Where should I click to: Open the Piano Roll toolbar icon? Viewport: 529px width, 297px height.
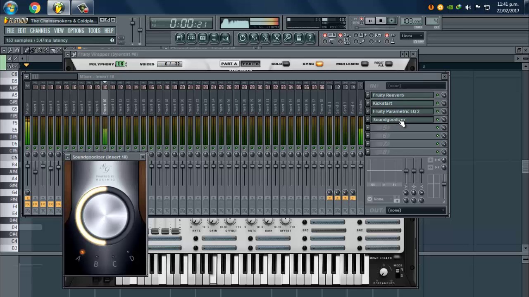tap(203, 38)
